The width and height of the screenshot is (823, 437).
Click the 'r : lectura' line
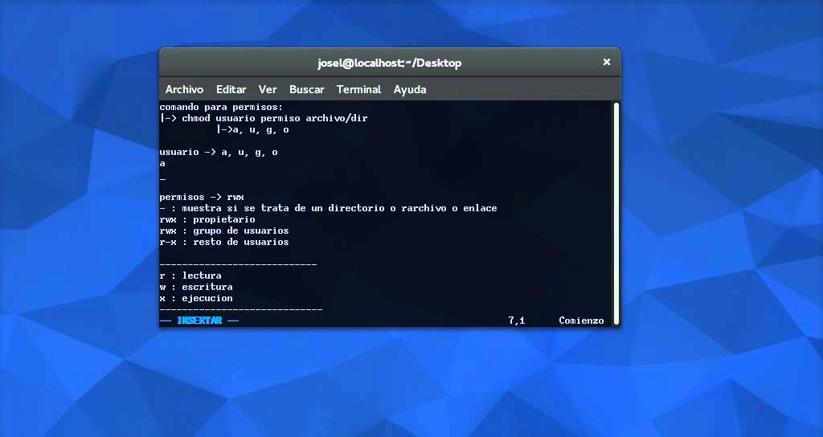[x=190, y=276]
